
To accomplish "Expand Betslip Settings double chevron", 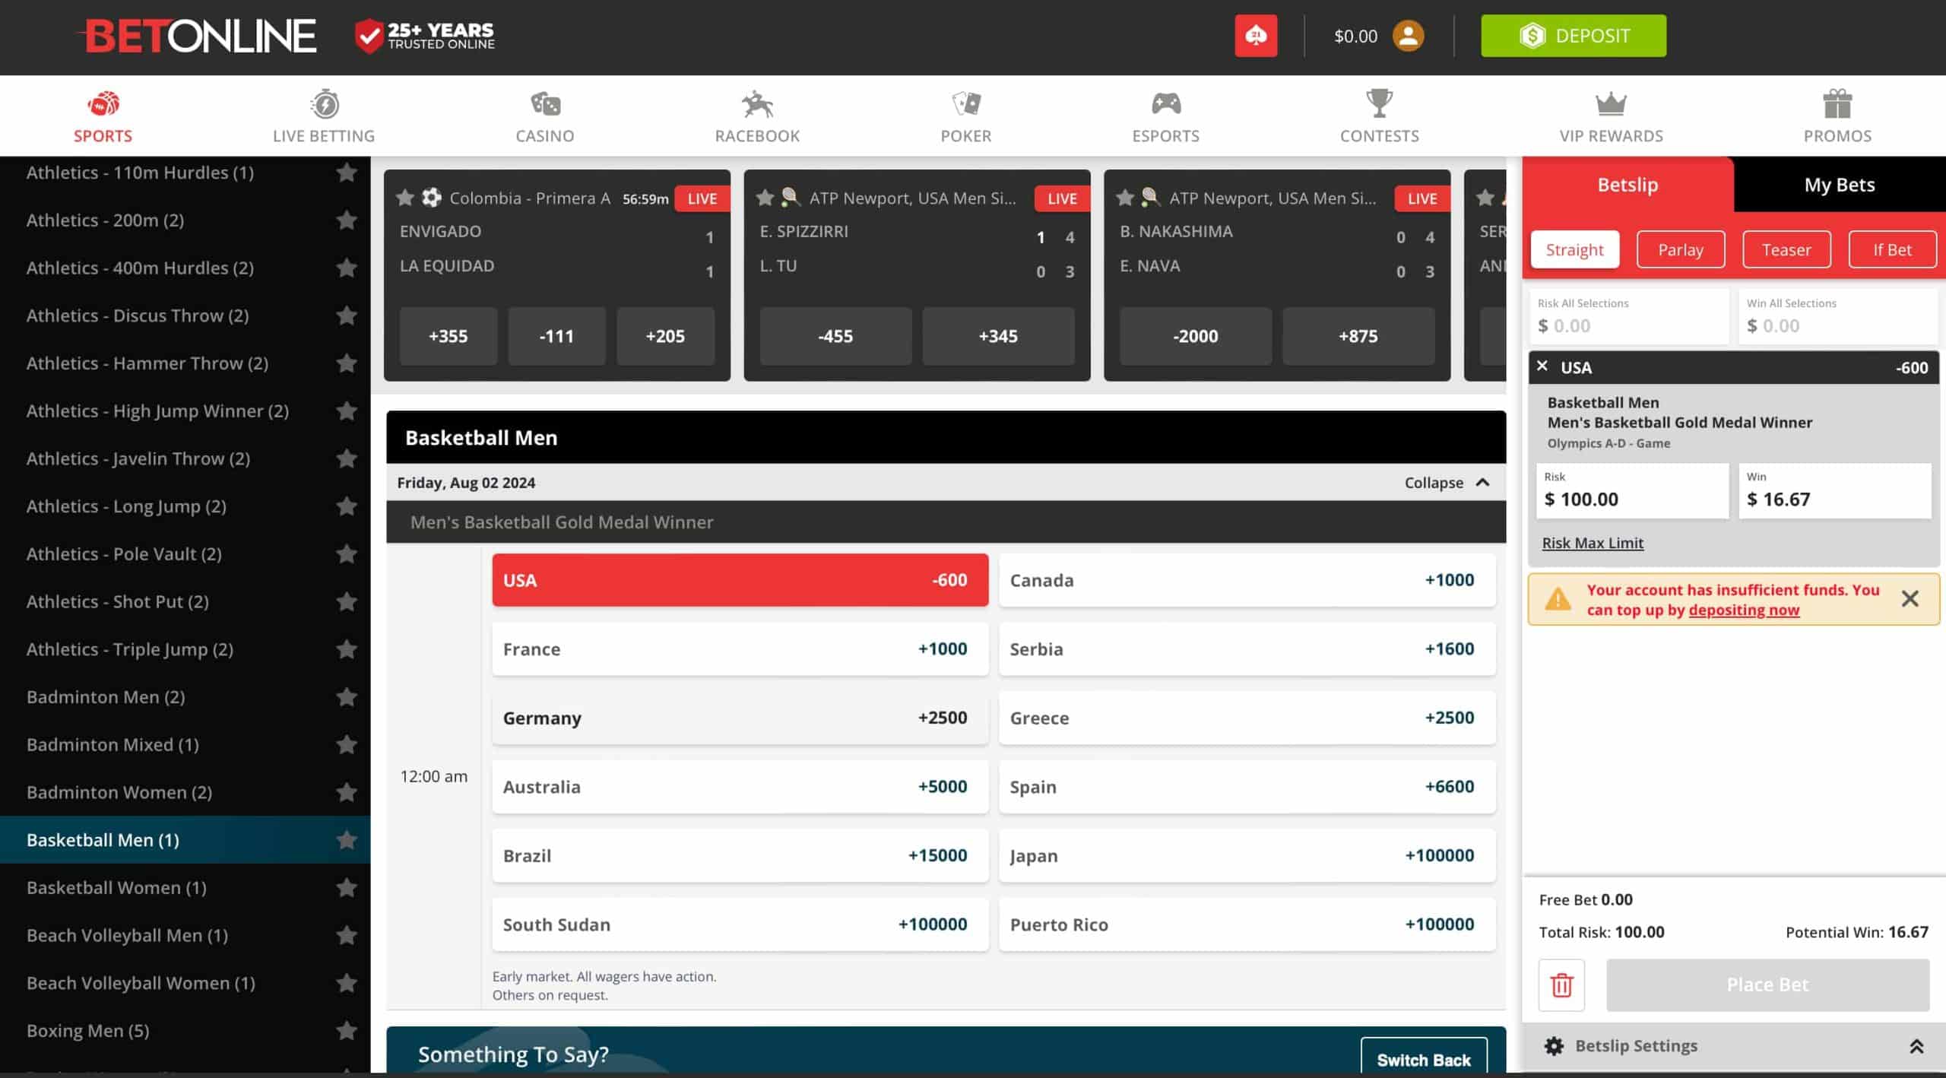I will (1916, 1046).
